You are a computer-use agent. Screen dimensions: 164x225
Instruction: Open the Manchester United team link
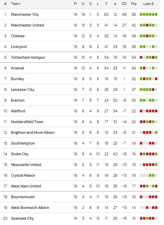tap(27, 25)
